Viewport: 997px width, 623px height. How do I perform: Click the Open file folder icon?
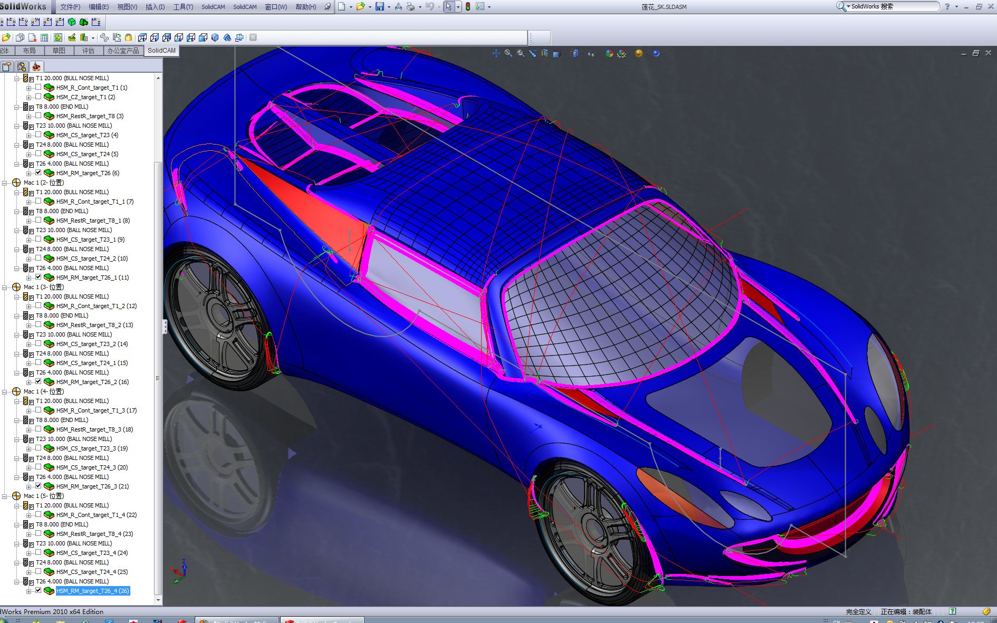(360, 6)
